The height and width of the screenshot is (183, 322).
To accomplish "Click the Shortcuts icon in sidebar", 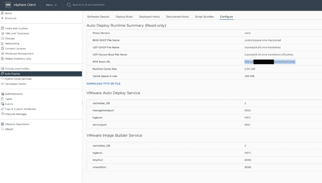I will coord(2,18).
